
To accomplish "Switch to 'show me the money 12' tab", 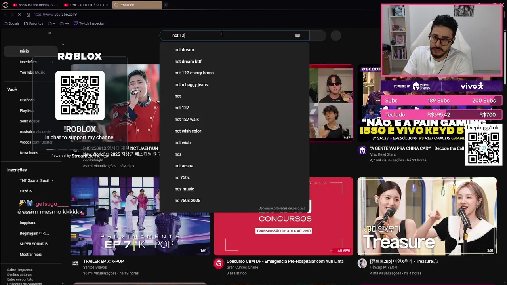I will pyautogui.click(x=35, y=5).
